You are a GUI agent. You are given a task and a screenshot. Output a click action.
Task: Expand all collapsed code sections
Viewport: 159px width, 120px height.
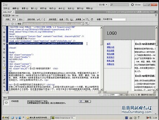point(4,44)
